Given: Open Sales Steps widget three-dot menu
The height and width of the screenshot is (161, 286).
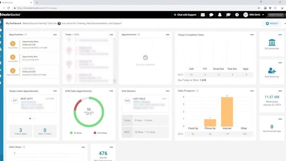Looking at the screenshot, I should click(83, 147).
